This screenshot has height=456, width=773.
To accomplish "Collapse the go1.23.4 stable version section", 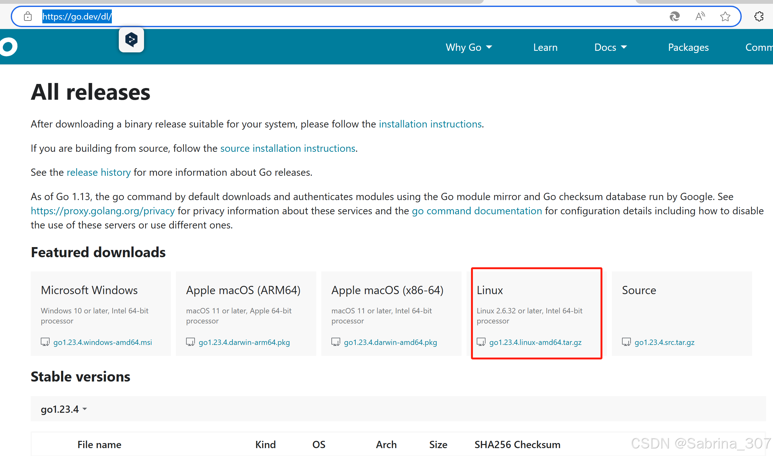I will pos(64,409).
